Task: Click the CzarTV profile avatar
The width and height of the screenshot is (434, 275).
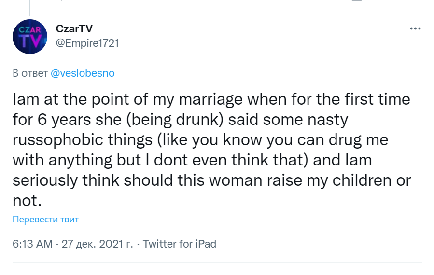Action: [29, 37]
